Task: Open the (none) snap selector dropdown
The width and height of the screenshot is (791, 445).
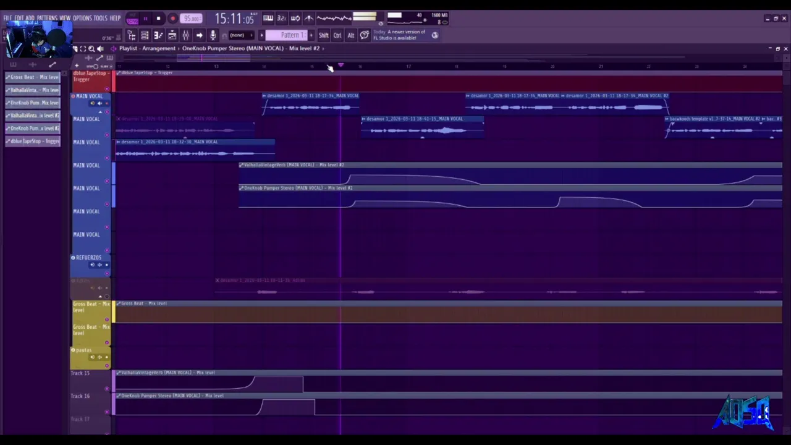Action: [242, 35]
